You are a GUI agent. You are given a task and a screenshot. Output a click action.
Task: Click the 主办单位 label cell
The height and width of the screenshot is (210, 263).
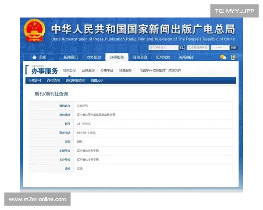click(x=51, y=160)
